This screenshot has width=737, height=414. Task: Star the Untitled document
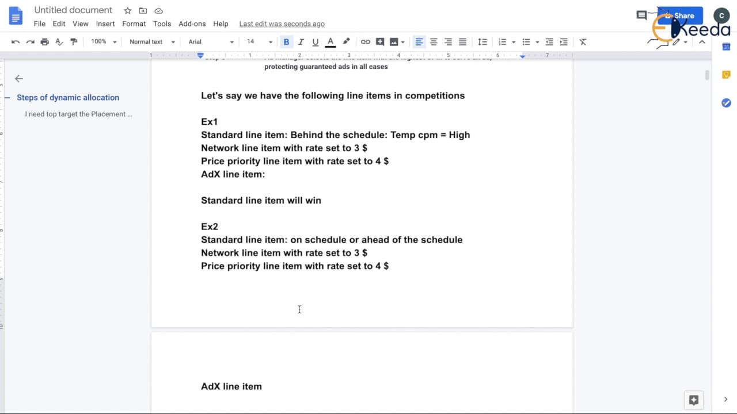click(128, 11)
